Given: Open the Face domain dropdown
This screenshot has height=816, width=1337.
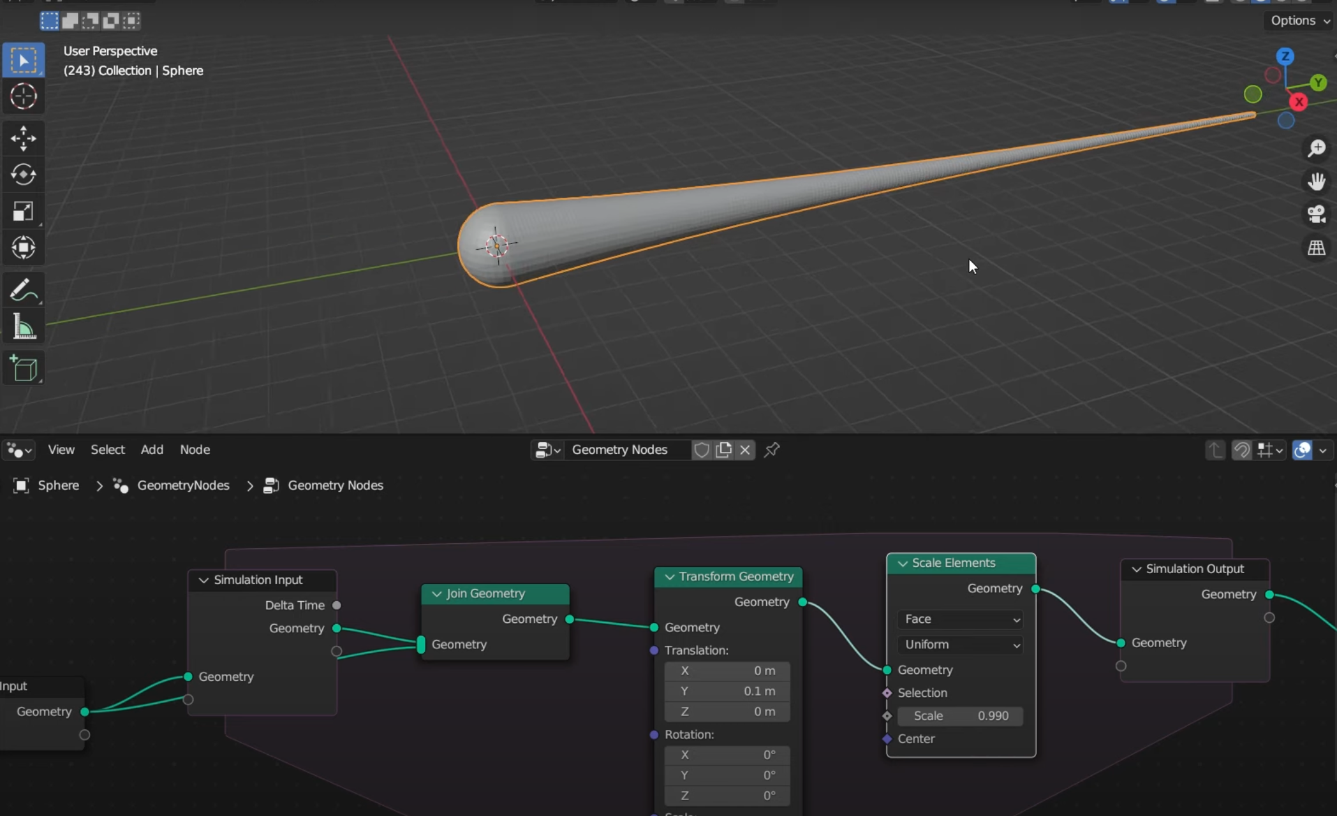Looking at the screenshot, I should click(x=961, y=619).
